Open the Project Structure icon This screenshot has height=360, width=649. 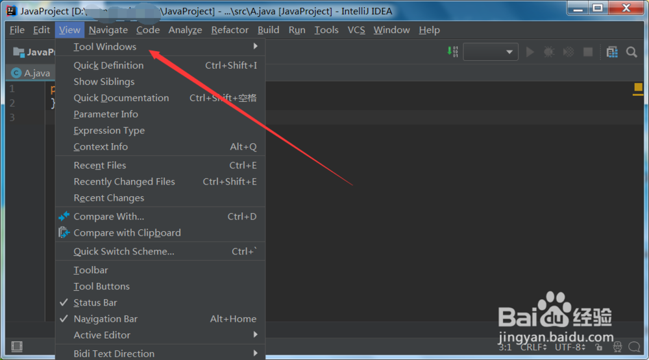click(612, 52)
